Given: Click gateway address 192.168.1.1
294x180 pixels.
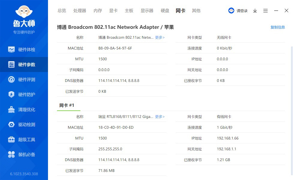Looking at the screenshot, I should 226,149.
